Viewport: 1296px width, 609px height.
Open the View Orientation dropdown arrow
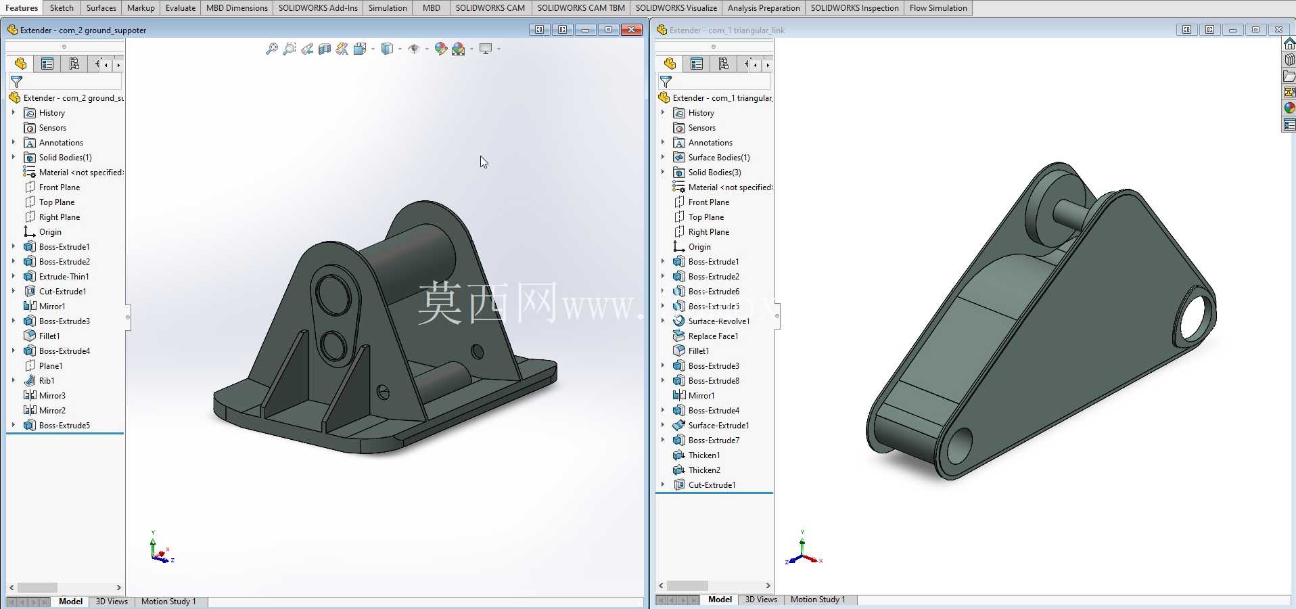click(373, 49)
